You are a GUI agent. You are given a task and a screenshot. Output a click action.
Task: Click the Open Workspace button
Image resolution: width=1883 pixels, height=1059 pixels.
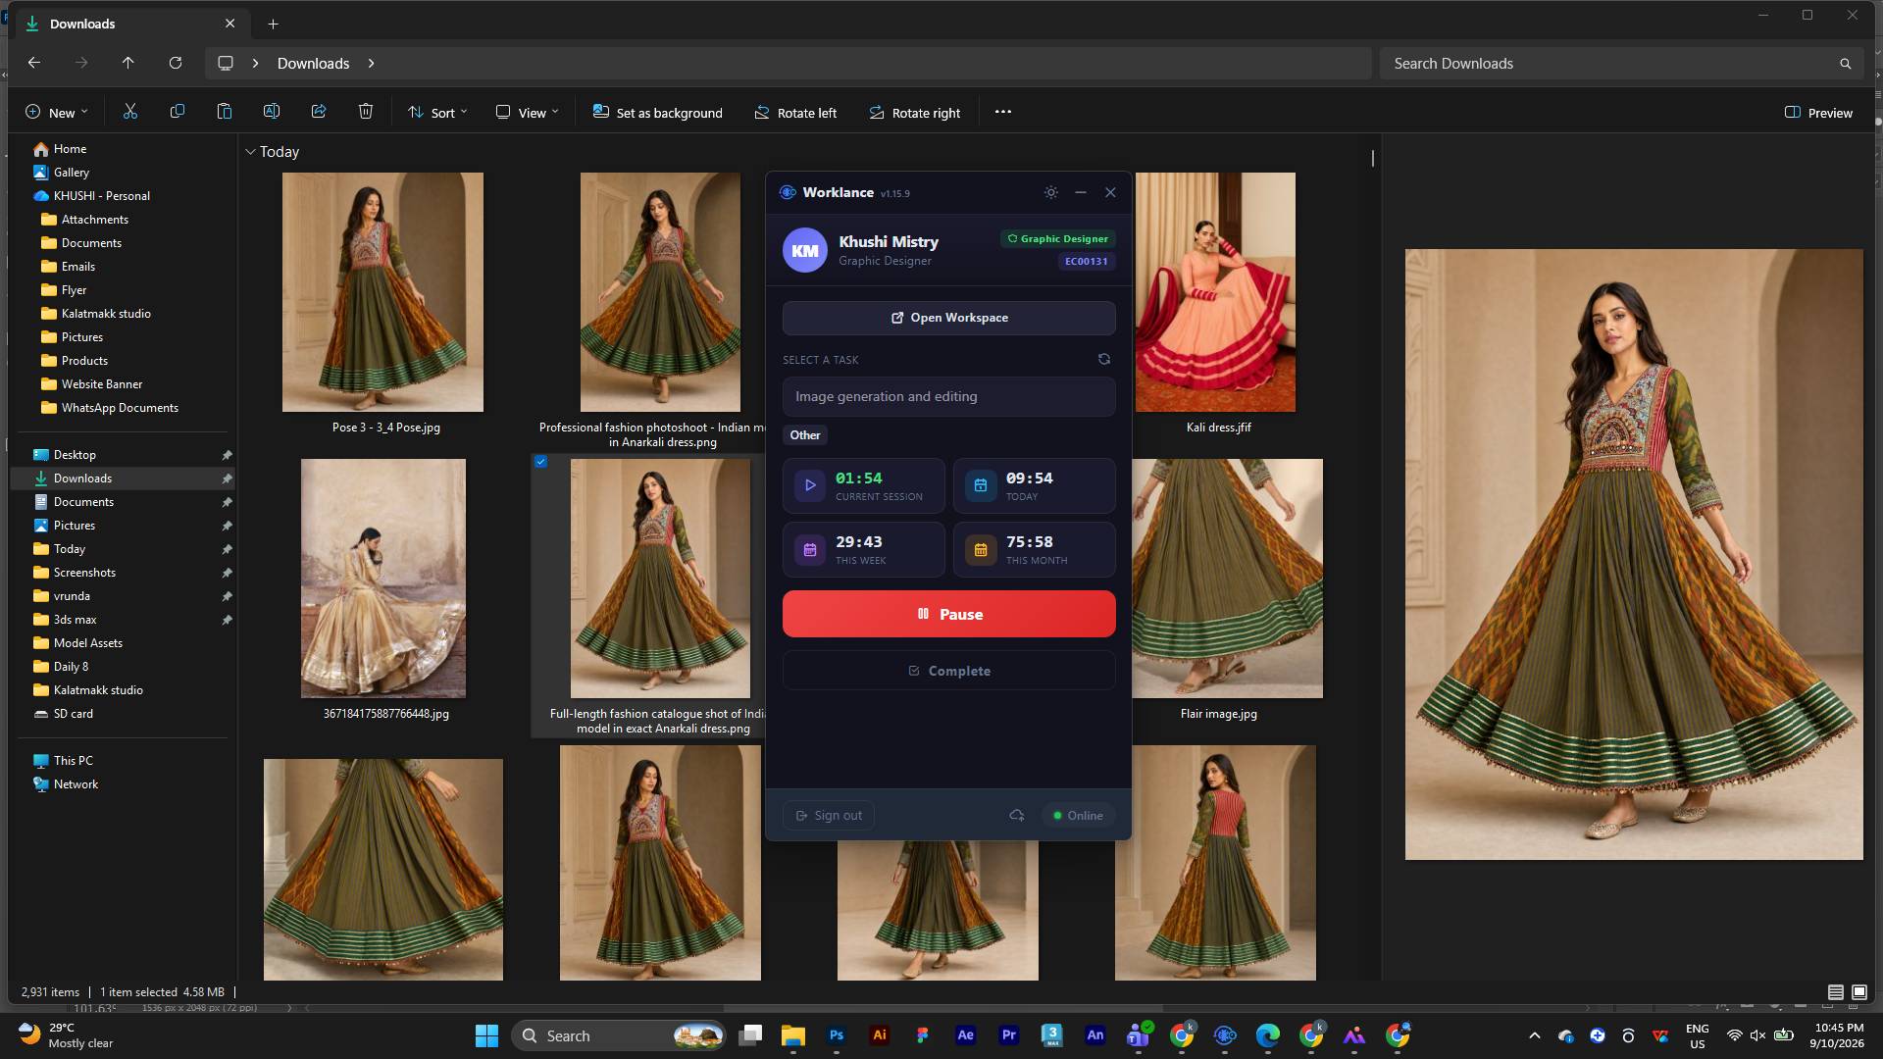(x=948, y=318)
